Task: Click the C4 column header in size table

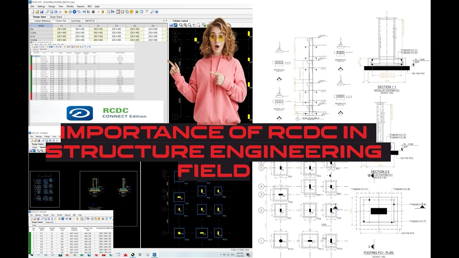Action: [x=116, y=26]
